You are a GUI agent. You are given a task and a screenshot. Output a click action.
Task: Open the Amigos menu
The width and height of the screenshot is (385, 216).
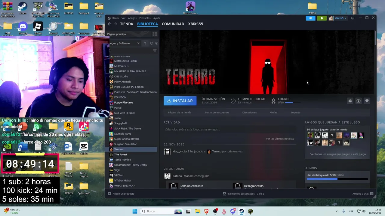(x=132, y=18)
